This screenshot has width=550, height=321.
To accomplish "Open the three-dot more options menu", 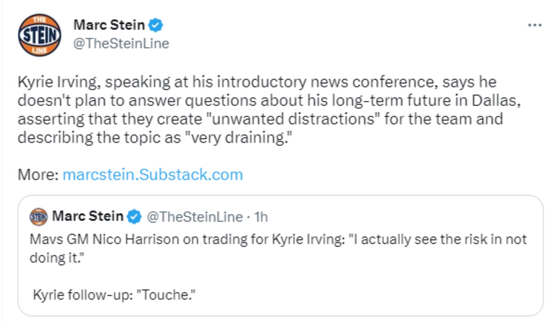I will click(x=535, y=25).
